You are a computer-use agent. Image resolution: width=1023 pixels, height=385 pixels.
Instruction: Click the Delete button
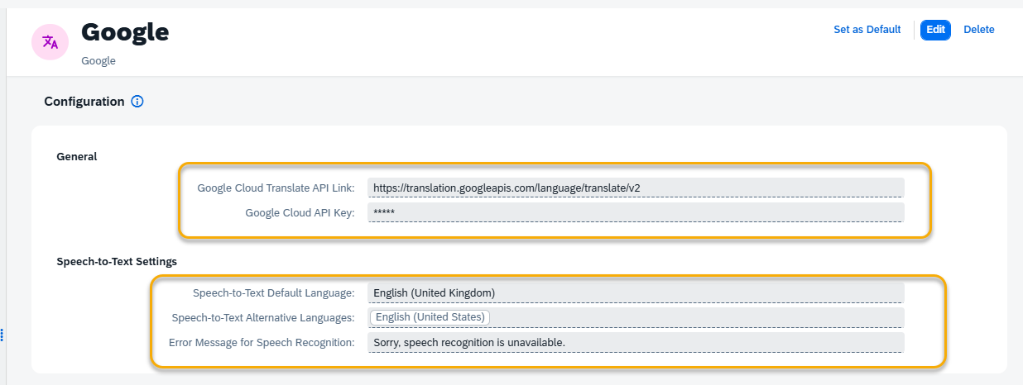click(978, 30)
